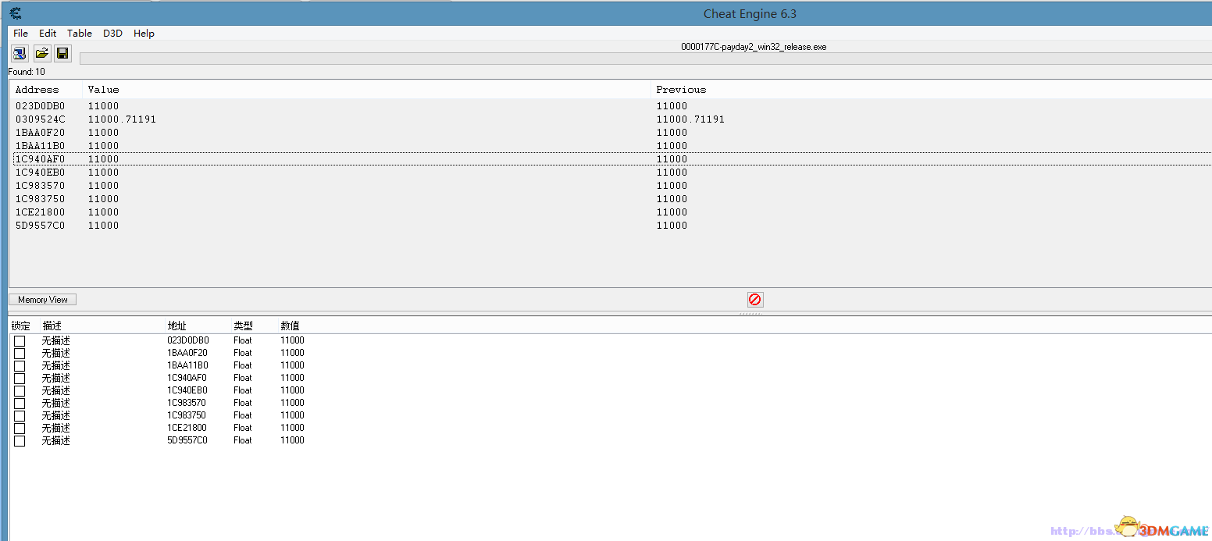Click the Float type of table address 1BAA11B0
Viewport: 1212px width, 541px height.
[243, 365]
